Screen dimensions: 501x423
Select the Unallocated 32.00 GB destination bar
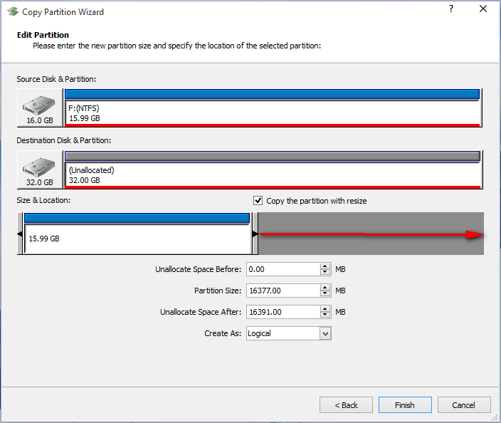pyautogui.click(x=273, y=169)
